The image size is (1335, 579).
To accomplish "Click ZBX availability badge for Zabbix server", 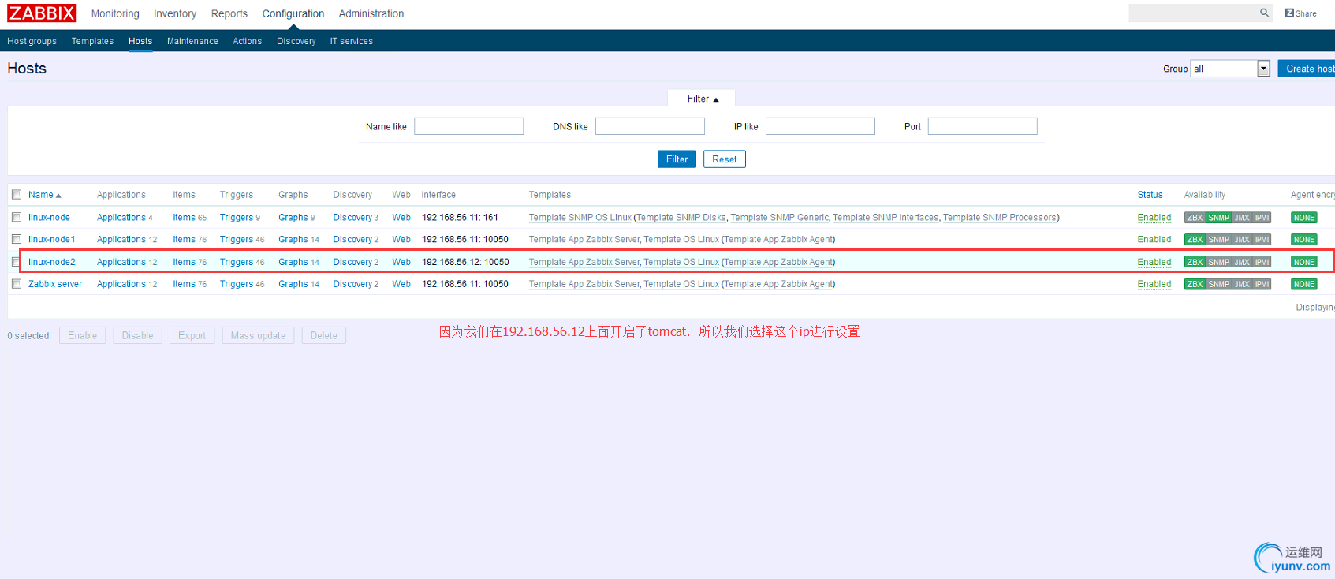I will tap(1195, 284).
